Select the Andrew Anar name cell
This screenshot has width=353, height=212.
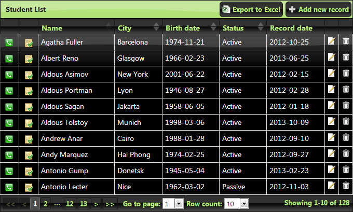[76, 138]
